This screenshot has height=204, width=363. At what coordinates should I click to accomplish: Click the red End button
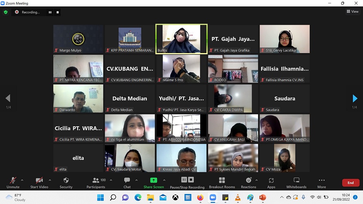pyautogui.click(x=350, y=183)
